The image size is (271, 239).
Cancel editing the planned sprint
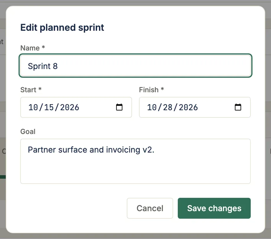(x=150, y=208)
